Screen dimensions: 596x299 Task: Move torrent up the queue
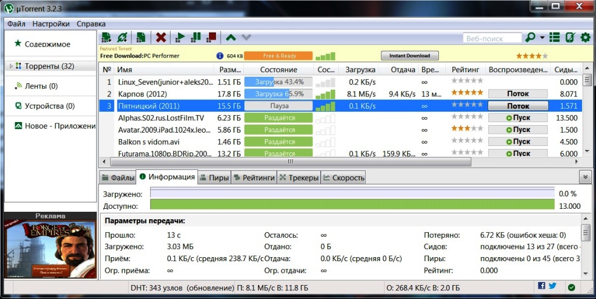231,38
